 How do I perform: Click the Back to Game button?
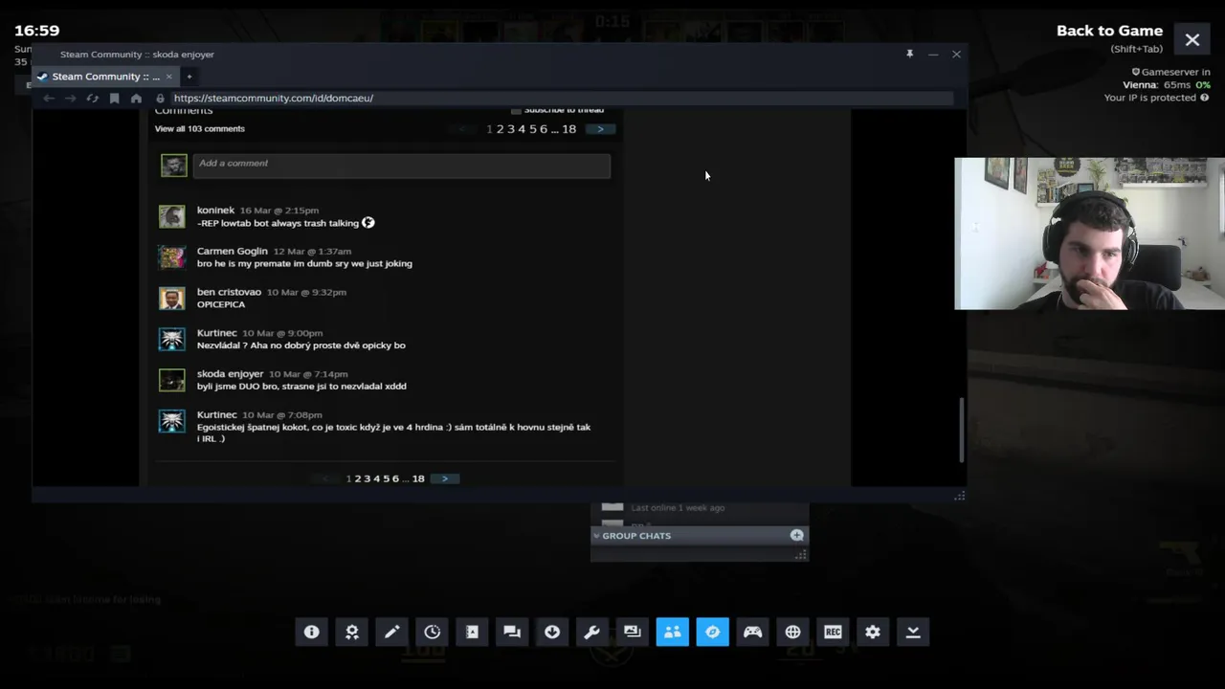[x=1109, y=31]
